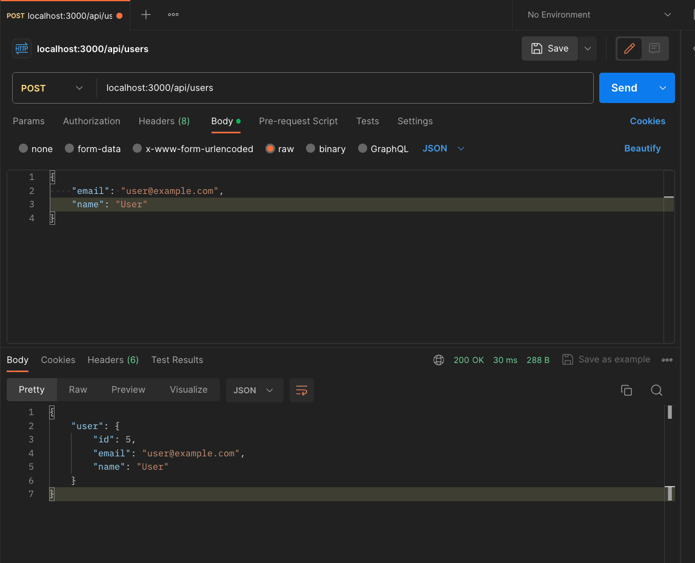The image size is (695, 563).
Task: Open the response Cookies tab
Action: 58,360
